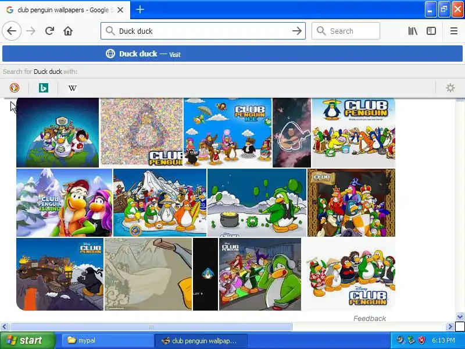Open the narrow black thumbnail image

pyautogui.click(x=206, y=274)
